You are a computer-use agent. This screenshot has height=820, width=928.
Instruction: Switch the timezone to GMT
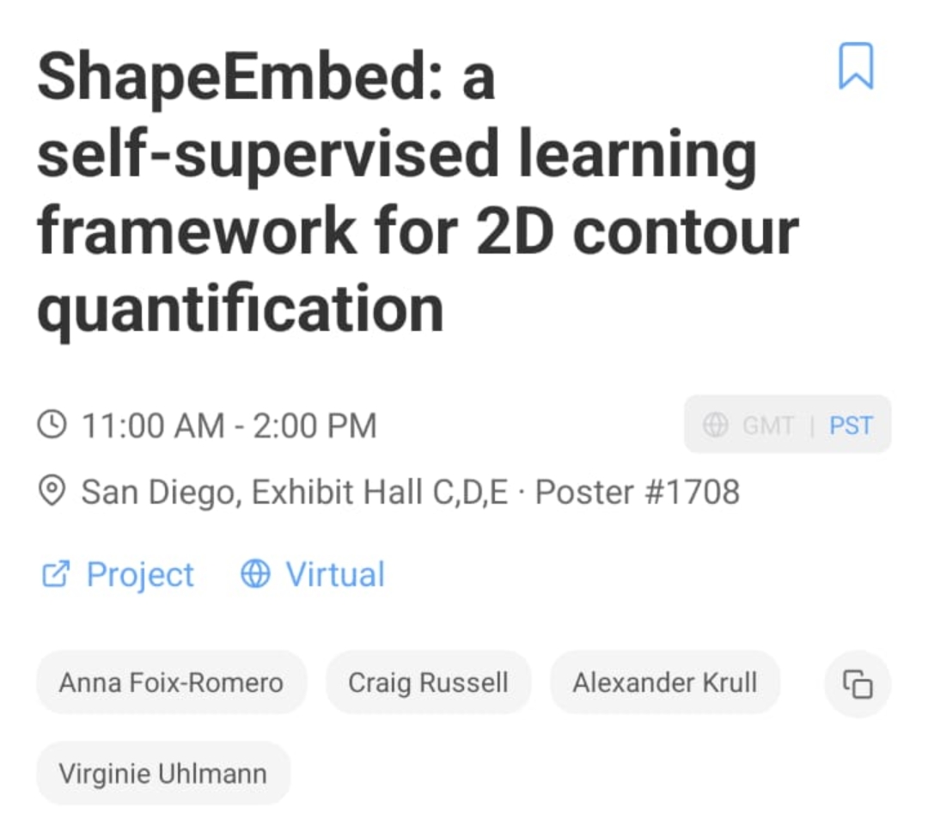767,425
